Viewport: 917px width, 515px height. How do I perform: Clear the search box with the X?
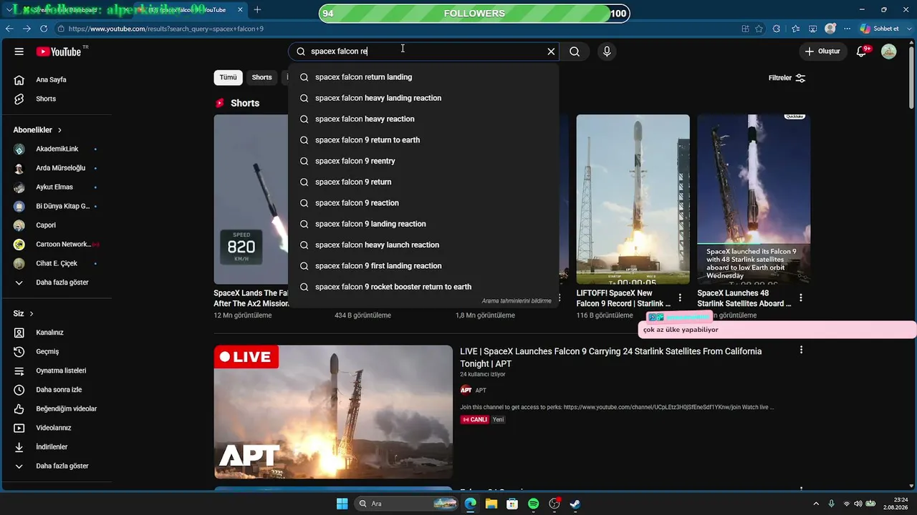pyautogui.click(x=551, y=51)
